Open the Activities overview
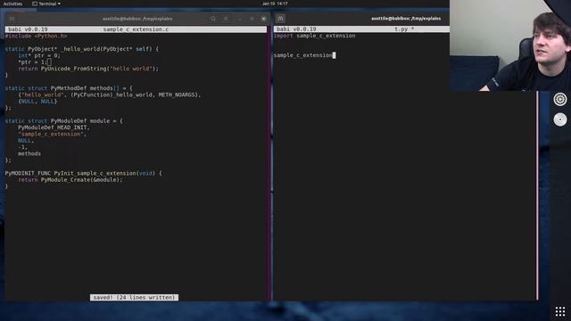571x321 pixels. (x=12, y=4)
